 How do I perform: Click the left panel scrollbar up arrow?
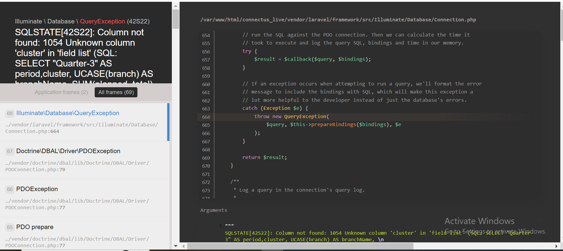click(x=176, y=6)
